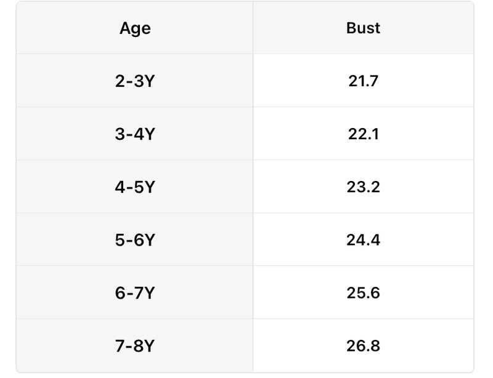Click the 25.6 bust value
Screen dimensions: 493x378
pyautogui.click(x=363, y=293)
